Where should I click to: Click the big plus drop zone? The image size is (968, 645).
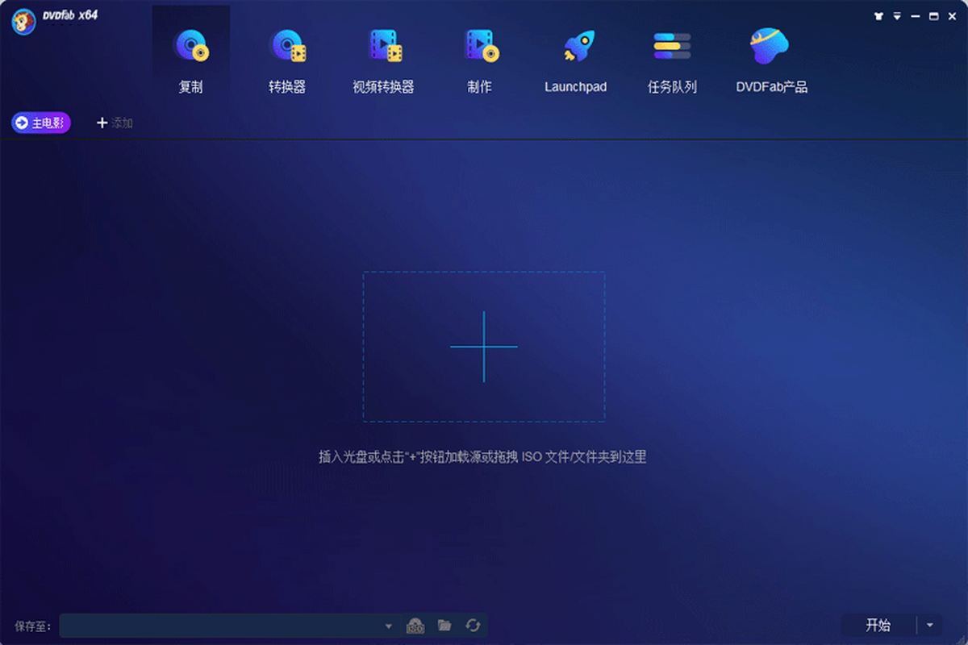(484, 347)
